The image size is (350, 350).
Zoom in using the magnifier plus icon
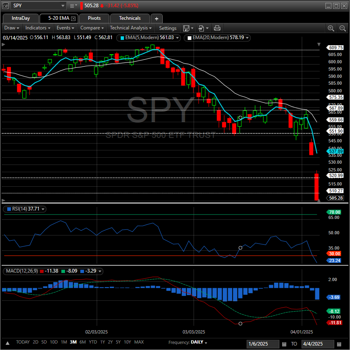[331, 28]
